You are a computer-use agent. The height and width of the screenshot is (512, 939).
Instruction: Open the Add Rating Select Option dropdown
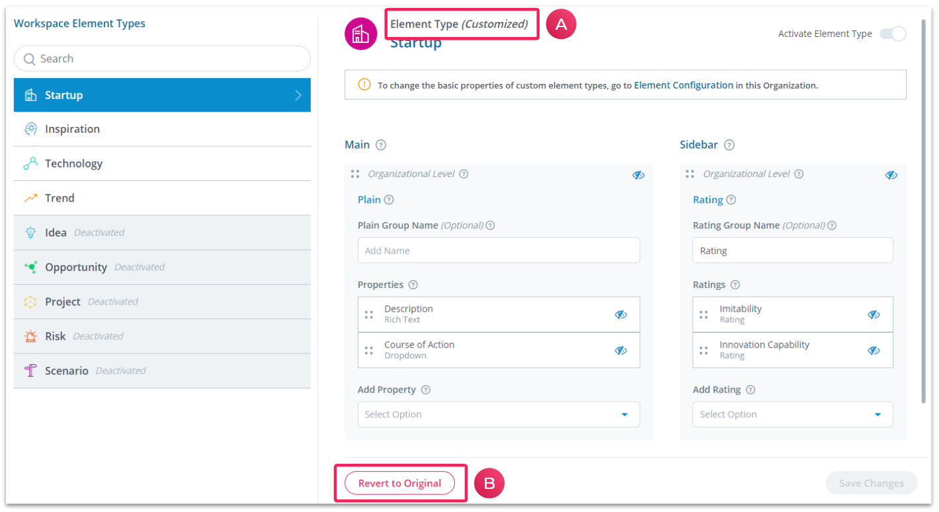click(x=793, y=414)
